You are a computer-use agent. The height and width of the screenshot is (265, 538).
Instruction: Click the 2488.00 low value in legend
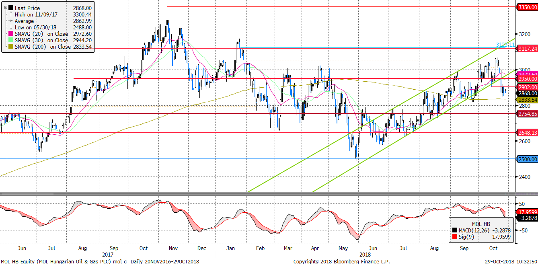tap(83, 27)
